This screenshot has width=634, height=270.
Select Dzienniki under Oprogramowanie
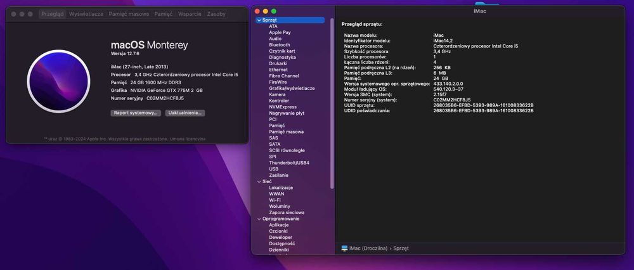coord(279,250)
